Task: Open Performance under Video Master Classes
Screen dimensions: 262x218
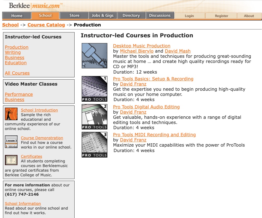Action: coord(19,94)
